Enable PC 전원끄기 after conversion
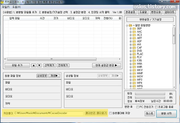180x123 pixels. click(x=137, y=107)
